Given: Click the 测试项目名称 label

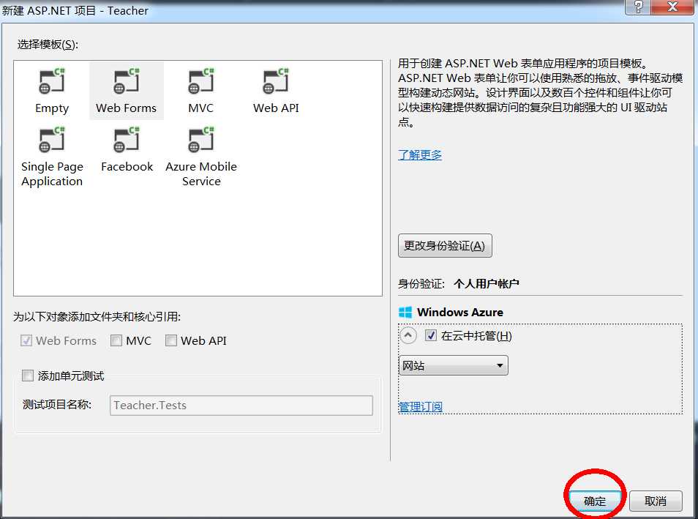Looking at the screenshot, I should [57, 405].
